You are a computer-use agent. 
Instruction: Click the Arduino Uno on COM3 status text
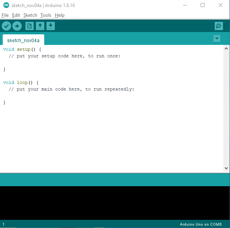tap(201, 224)
